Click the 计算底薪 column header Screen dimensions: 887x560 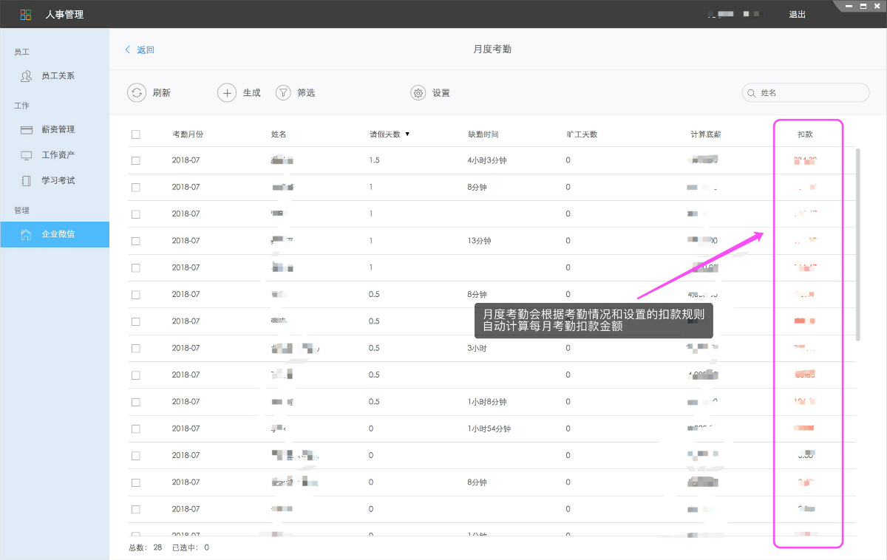pyautogui.click(x=706, y=134)
